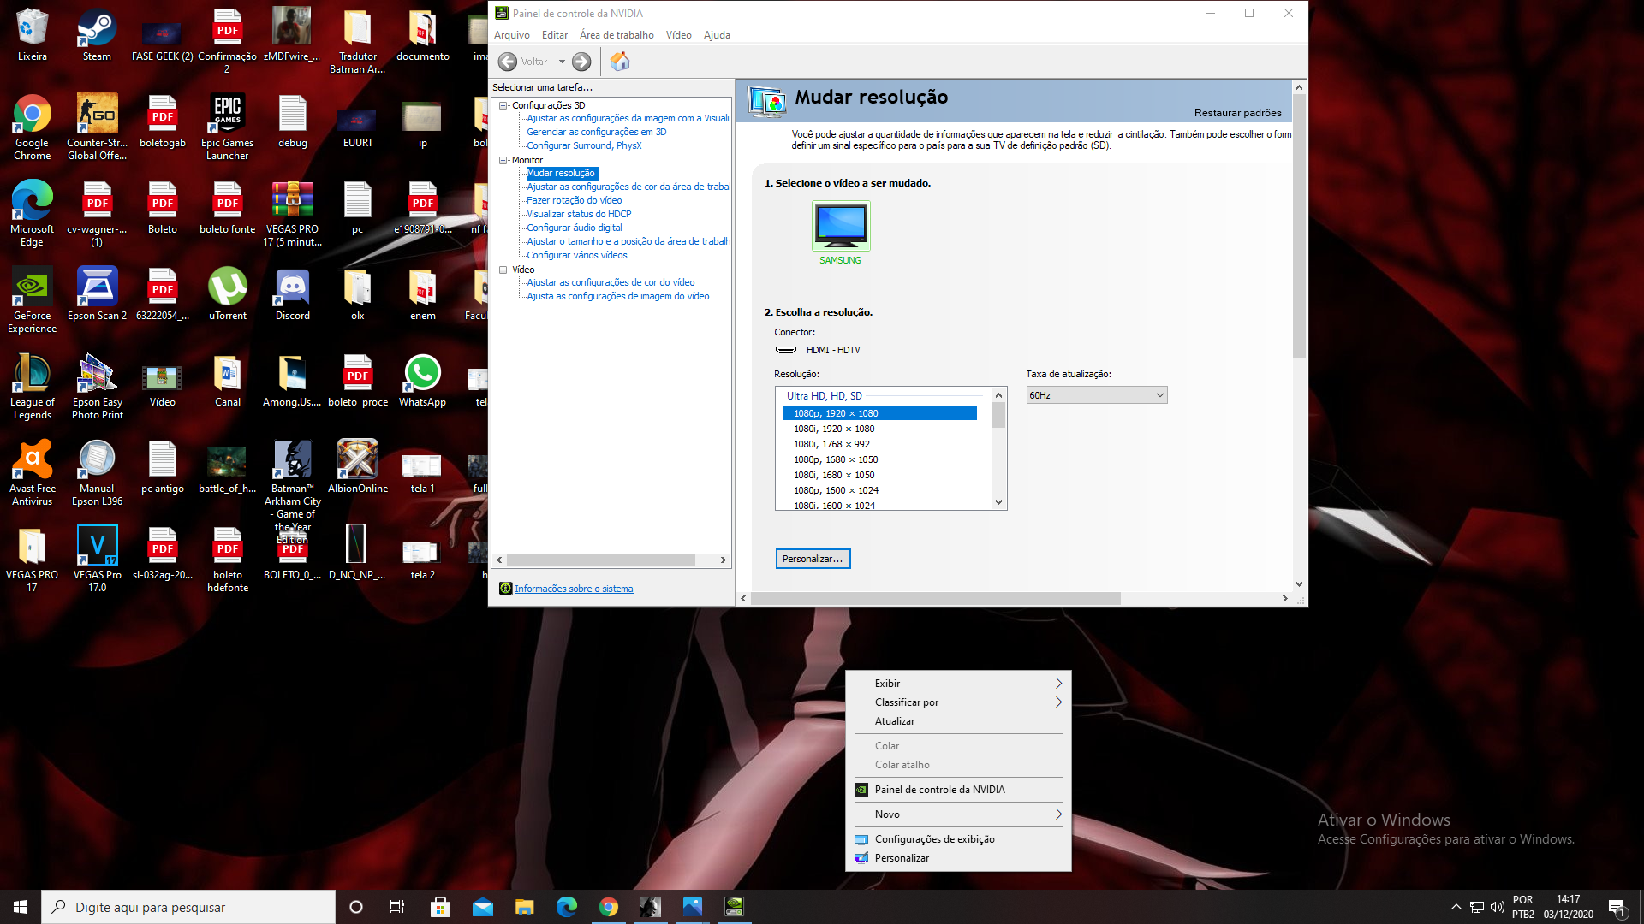The image size is (1644, 924).
Task: Open the Arquivo menu
Action: 512,35
